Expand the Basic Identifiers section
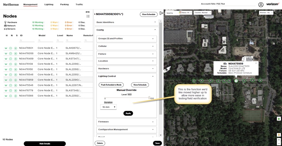 (x=126, y=22)
